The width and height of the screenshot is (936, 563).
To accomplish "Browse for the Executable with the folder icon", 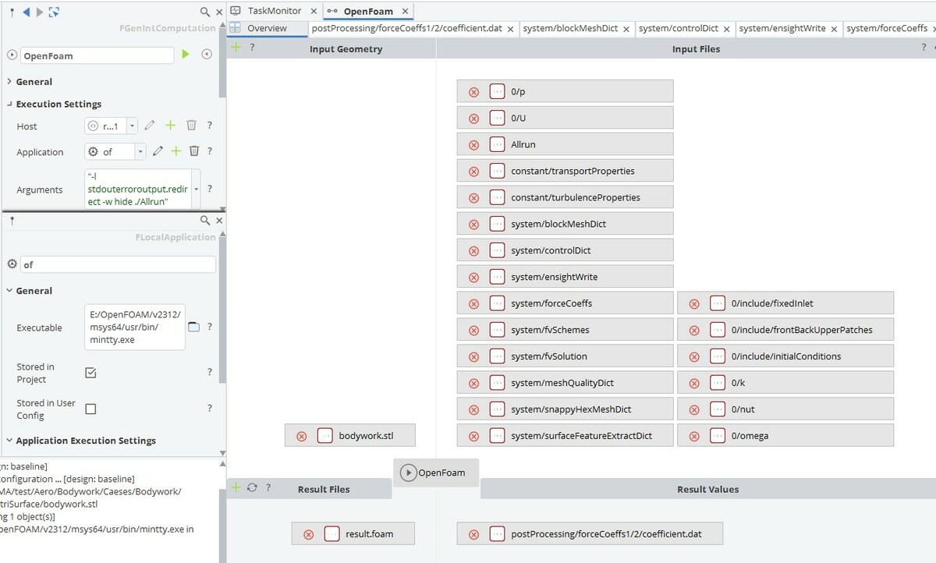I will pos(193,327).
